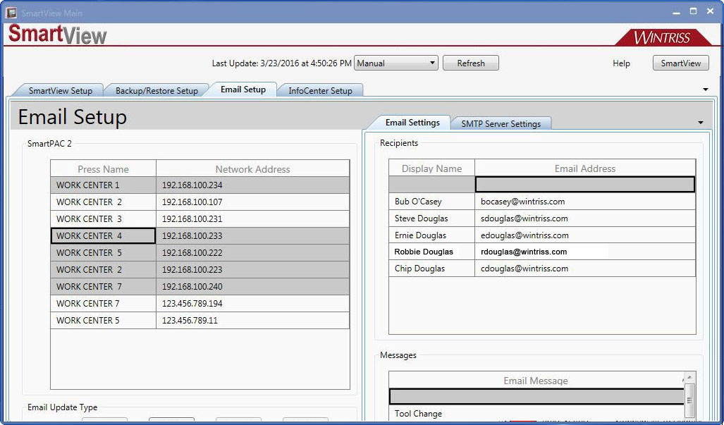Select the WORK CENTER 4 cell
This screenshot has height=425, width=724.
pos(103,236)
